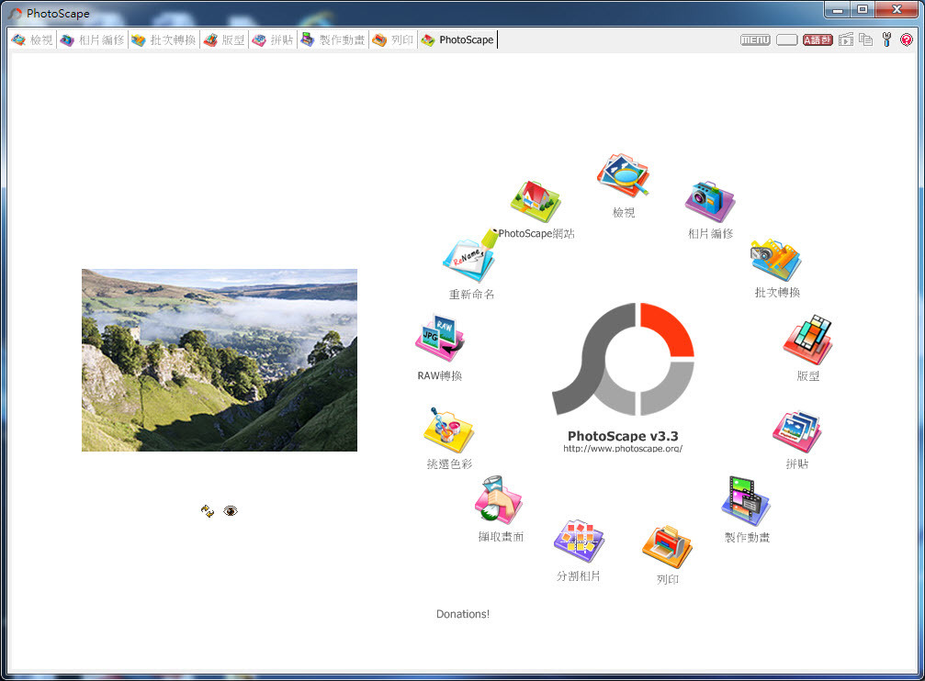
Task: Select the PhotoScape home tab
Action: pos(457,40)
